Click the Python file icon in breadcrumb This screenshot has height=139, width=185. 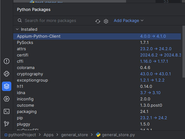(x=98, y=135)
